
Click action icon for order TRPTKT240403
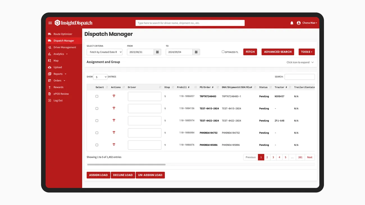[114, 96]
